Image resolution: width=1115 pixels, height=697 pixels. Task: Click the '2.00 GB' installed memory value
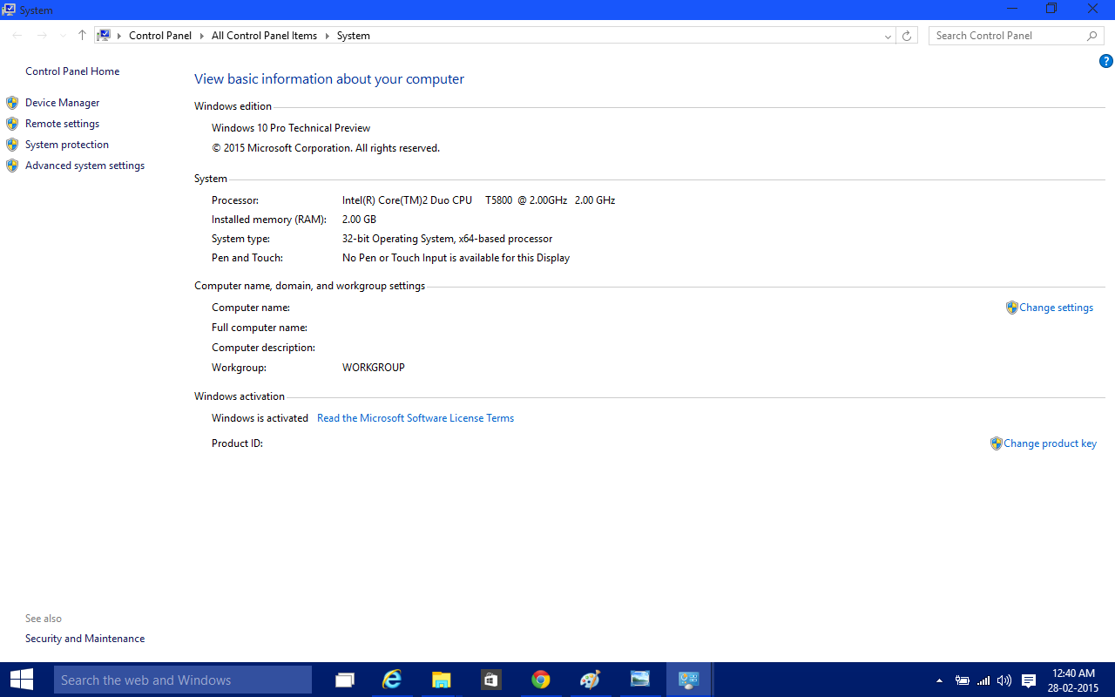pyautogui.click(x=359, y=220)
